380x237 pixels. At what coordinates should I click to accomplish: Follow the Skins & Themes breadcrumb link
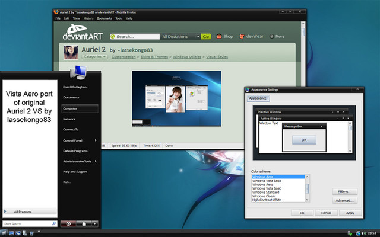[154, 57]
